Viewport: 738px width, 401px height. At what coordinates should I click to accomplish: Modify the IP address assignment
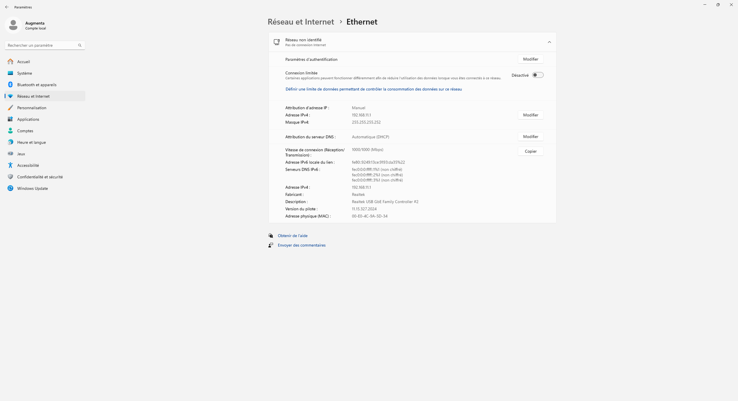530,115
